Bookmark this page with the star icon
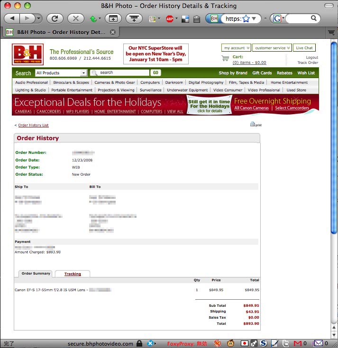The image size is (338, 348). pyautogui.click(x=246, y=18)
